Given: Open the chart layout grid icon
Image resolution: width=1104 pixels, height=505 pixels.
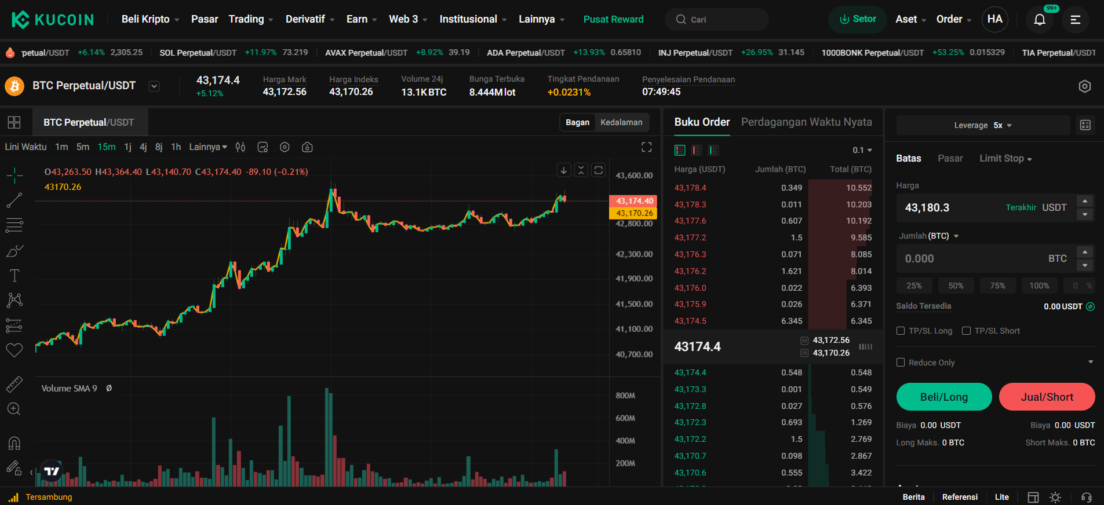Looking at the screenshot, I should click(x=14, y=122).
